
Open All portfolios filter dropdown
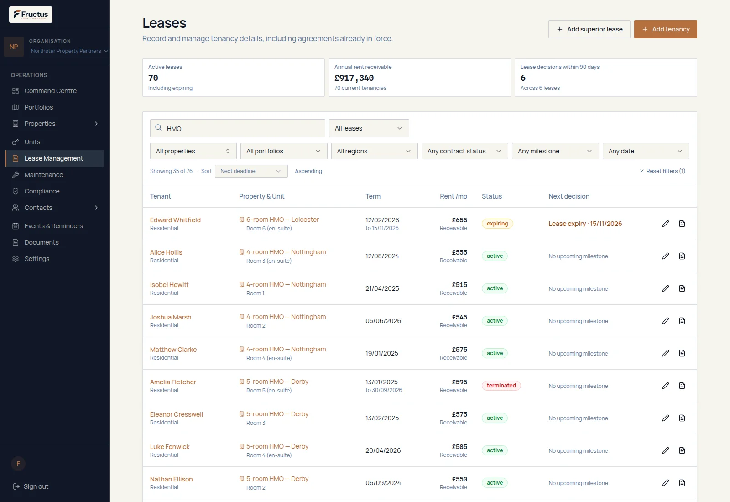[x=284, y=151]
